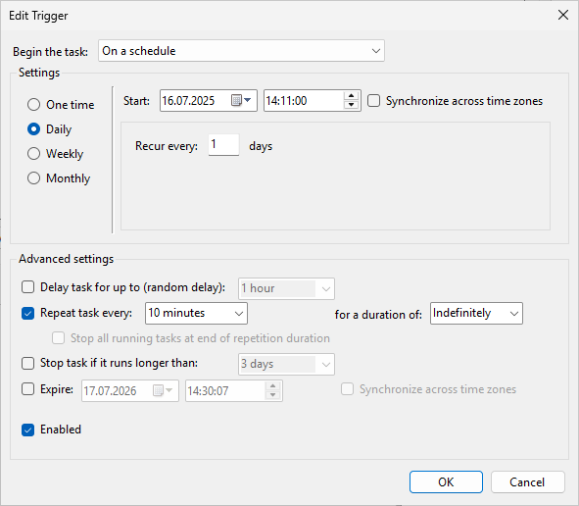Enable Stop task if it runs longer than
Viewport: 579px width, 506px height.
[x=28, y=363]
